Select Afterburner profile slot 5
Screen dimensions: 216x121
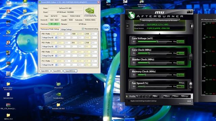click(x=151, y=96)
